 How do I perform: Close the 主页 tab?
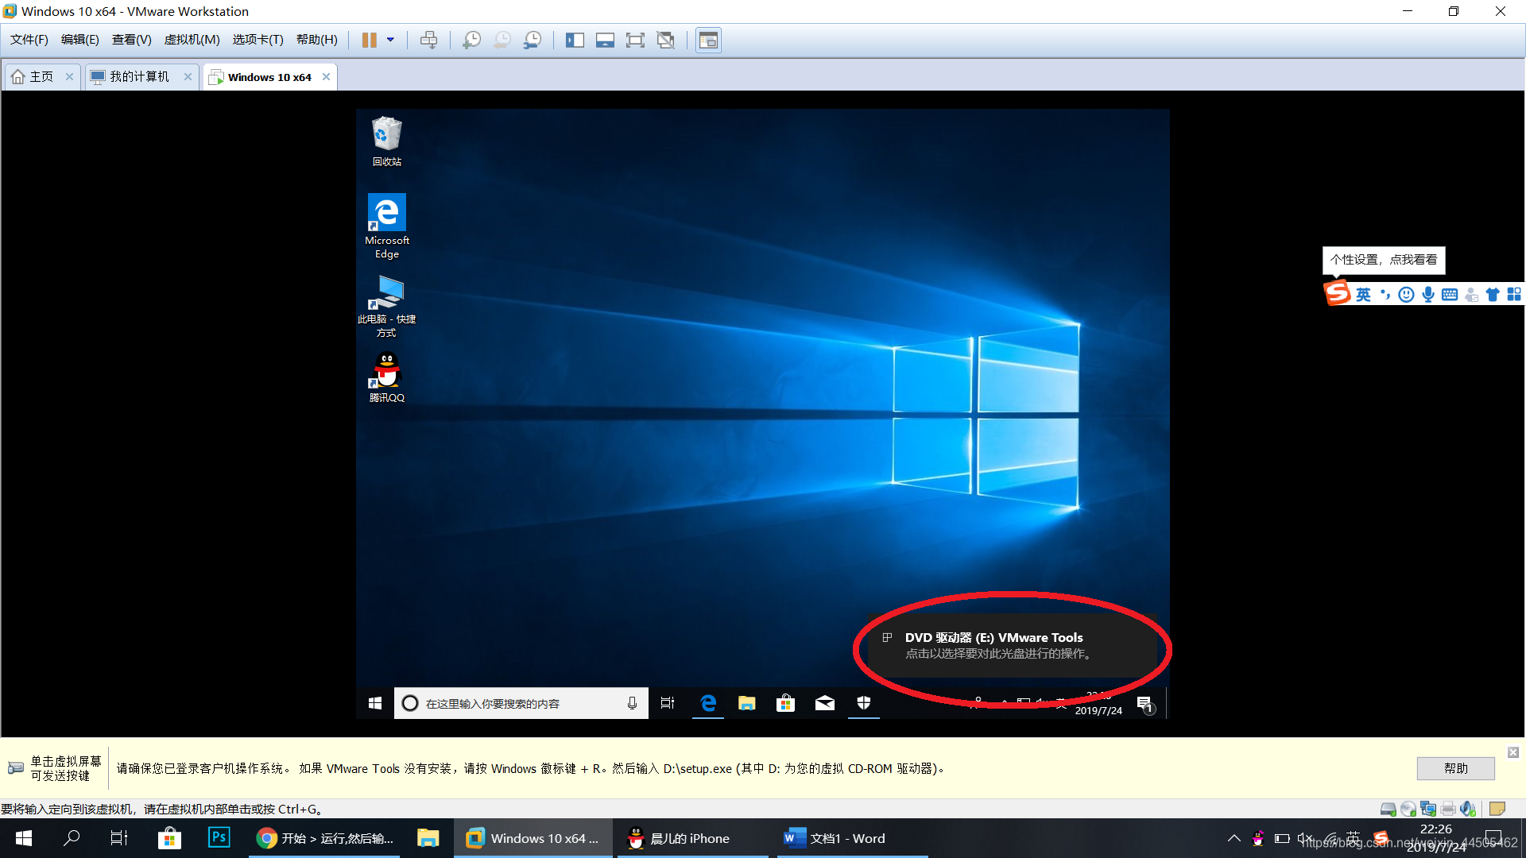pos(69,76)
